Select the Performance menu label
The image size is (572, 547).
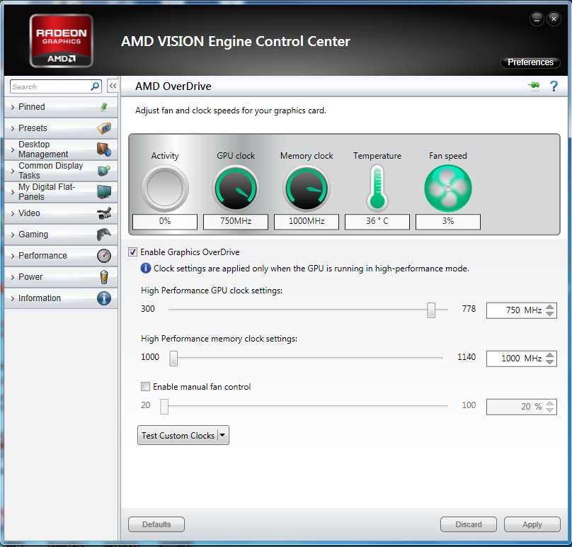click(42, 256)
